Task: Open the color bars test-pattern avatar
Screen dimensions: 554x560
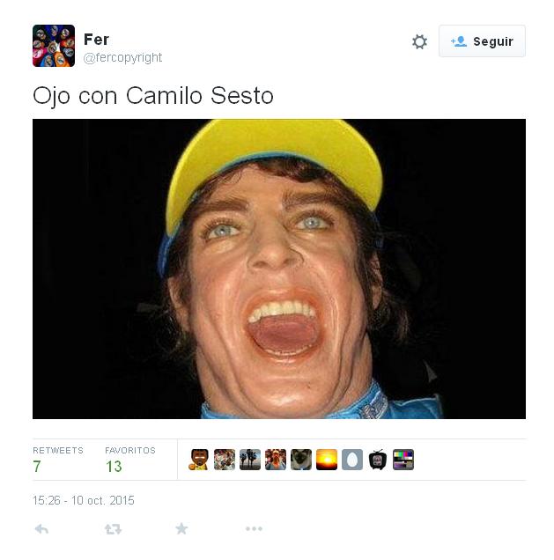Action: (403, 460)
